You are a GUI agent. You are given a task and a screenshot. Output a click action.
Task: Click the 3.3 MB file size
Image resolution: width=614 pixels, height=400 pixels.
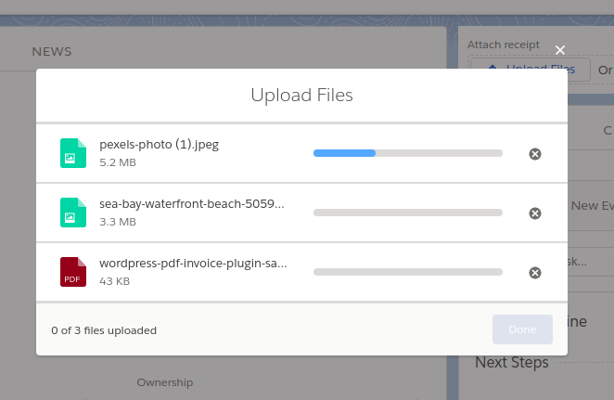[x=118, y=222]
